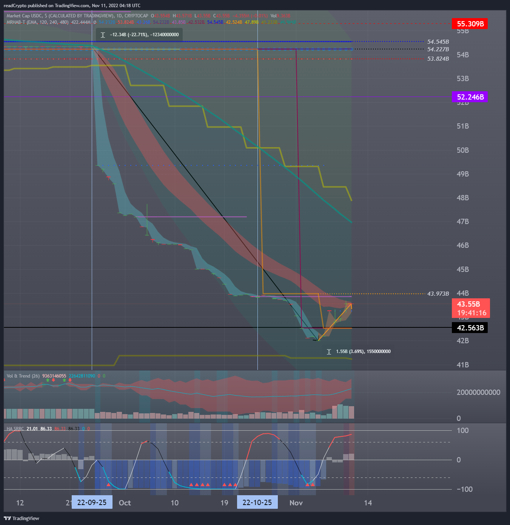
Task: Click the -100 level on the HA SRRC axis
Action: 464,489
